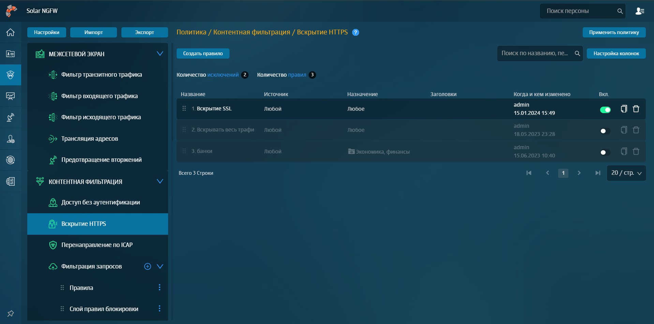Click the Импорт button
Screen dimensions: 654x324
93,32
